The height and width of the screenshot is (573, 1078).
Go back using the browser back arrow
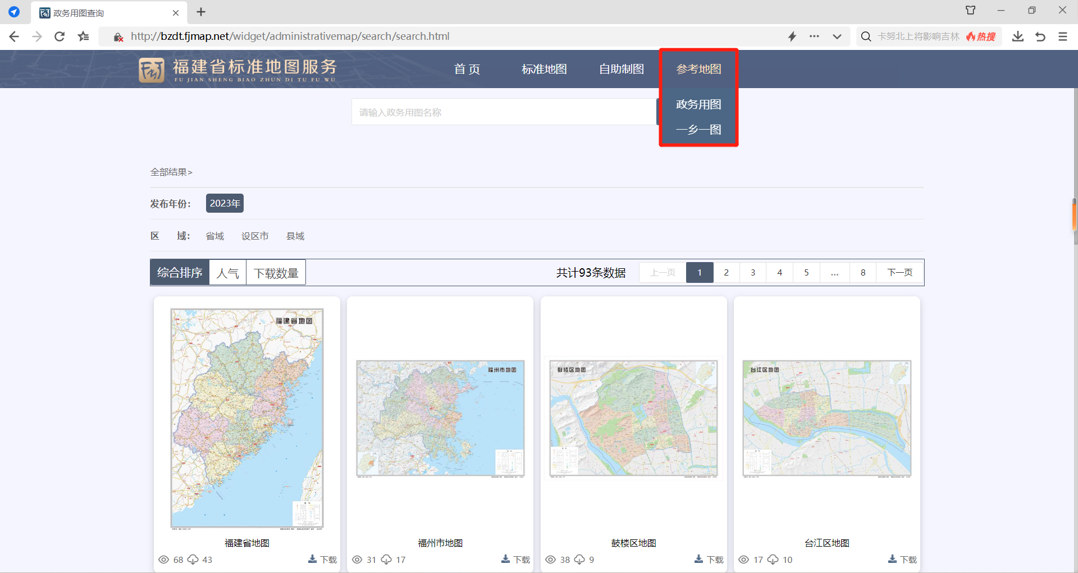[x=14, y=36]
